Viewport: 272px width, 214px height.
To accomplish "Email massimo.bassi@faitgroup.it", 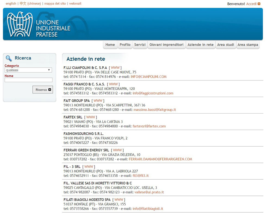I will tap(155, 110).
